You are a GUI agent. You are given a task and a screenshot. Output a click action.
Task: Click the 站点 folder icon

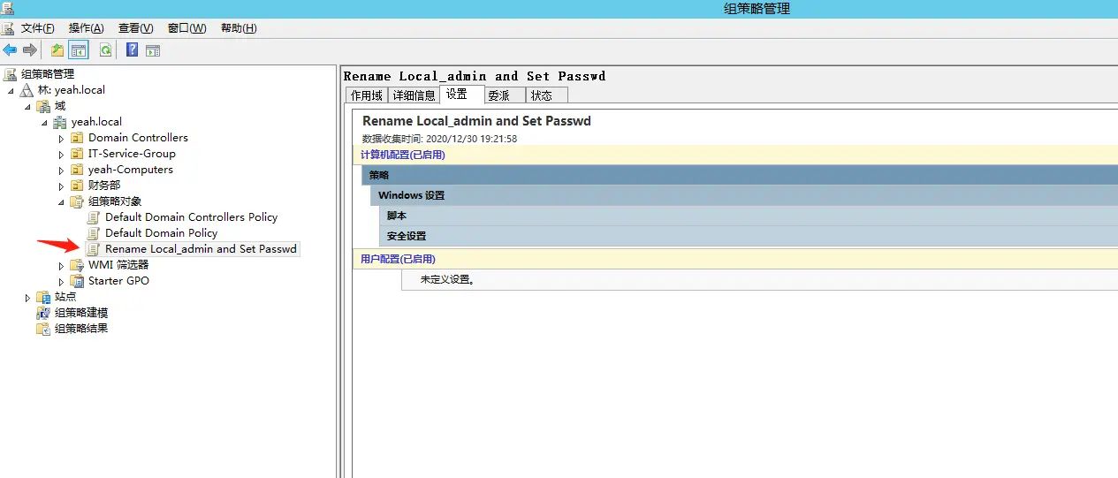(x=44, y=297)
